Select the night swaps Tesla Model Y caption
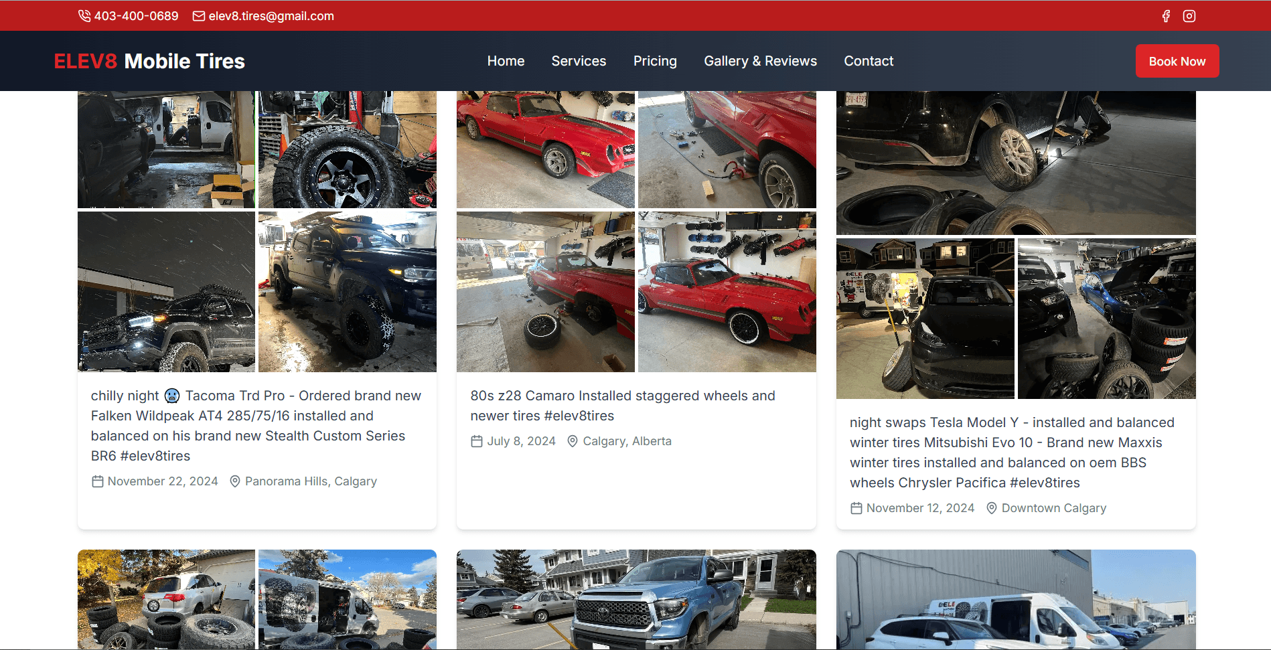This screenshot has height=650, width=1271. (x=1013, y=453)
